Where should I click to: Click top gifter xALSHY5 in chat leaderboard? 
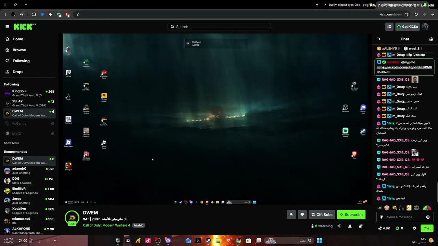[x=388, y=49]
